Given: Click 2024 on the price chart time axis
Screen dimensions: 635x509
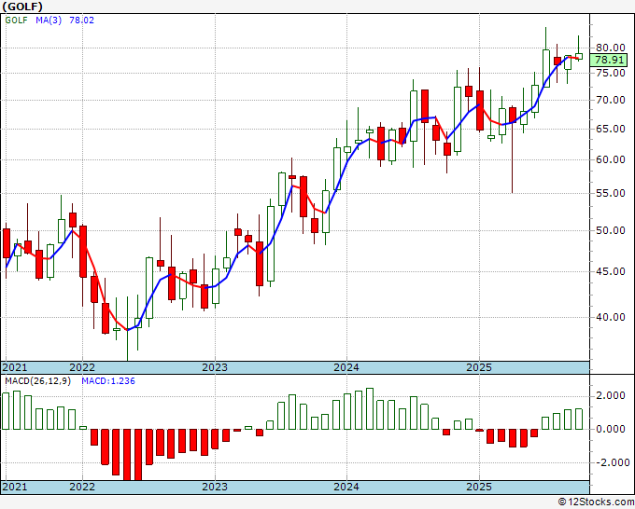Looking at the screenshot, I should 346,367.
